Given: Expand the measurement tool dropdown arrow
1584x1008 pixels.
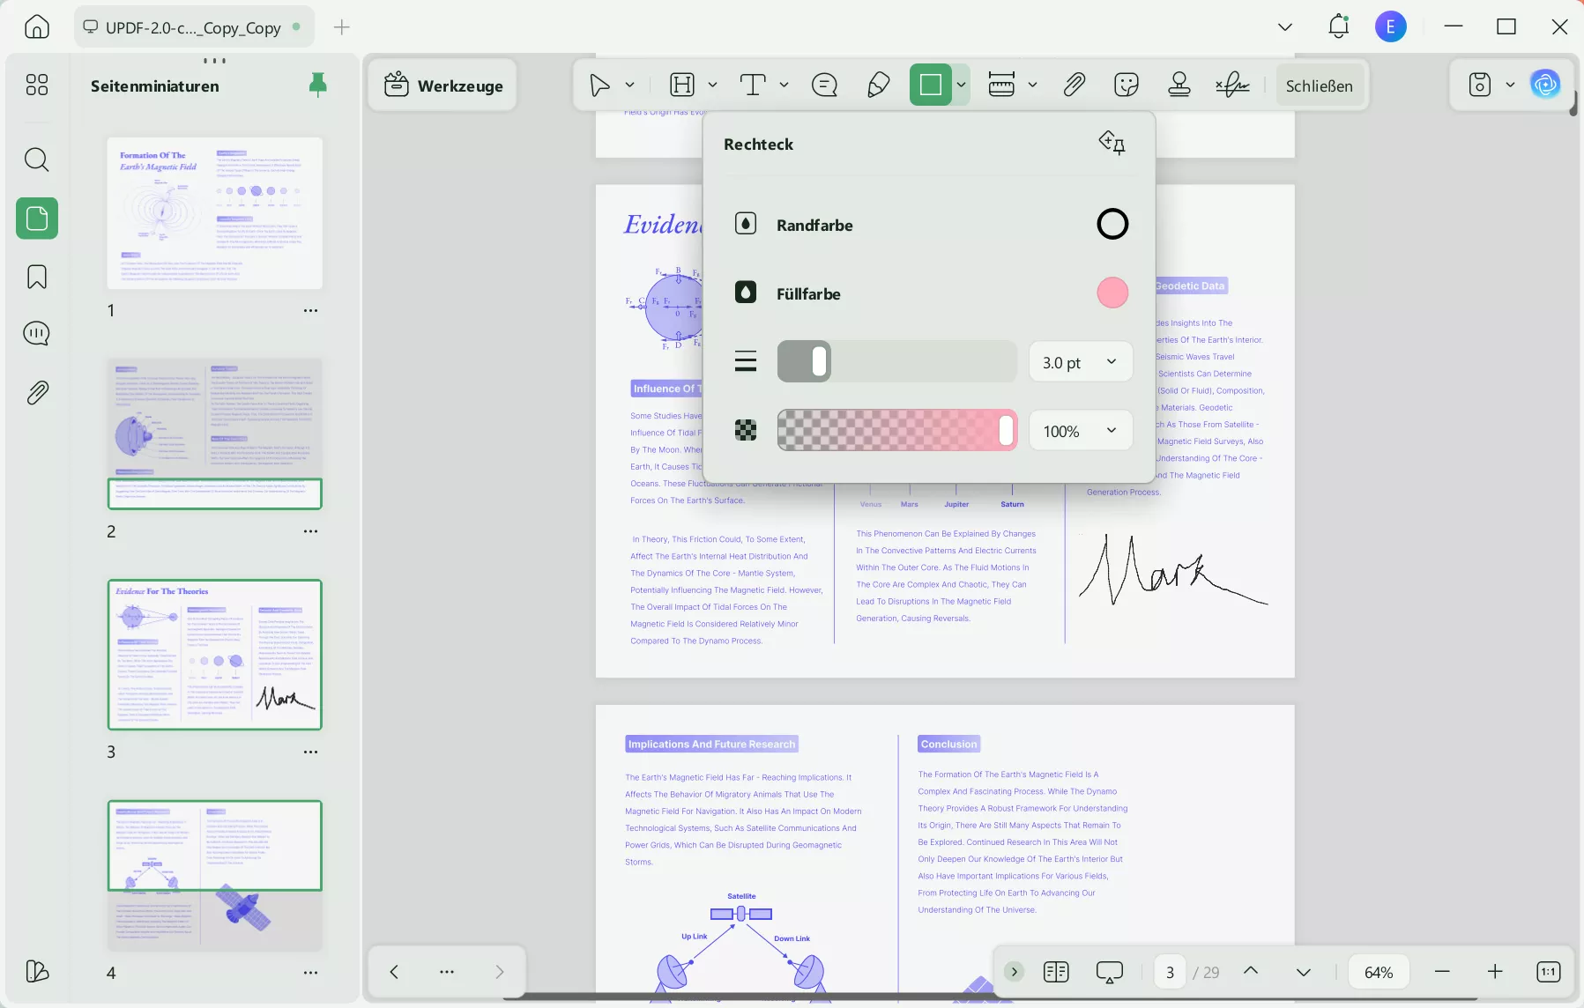Looking at the screenshot, I should 1032,85.
